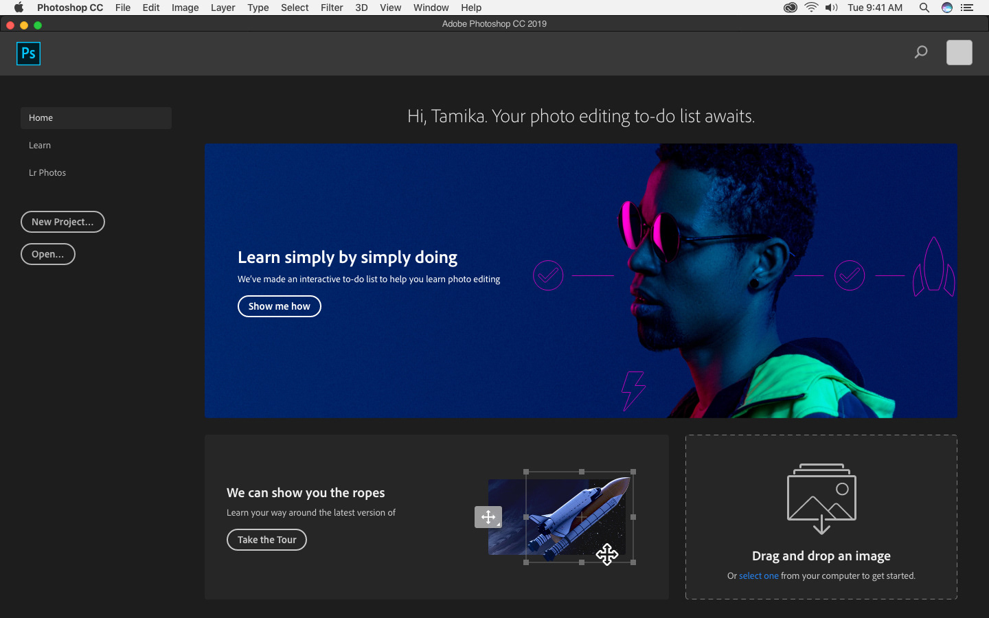Click the New Project... button
989x618 pixels.
[x=62, y=222]
